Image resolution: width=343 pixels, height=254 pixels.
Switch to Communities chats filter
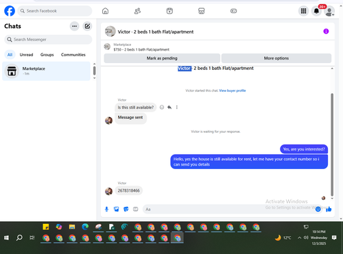[73, 55]
